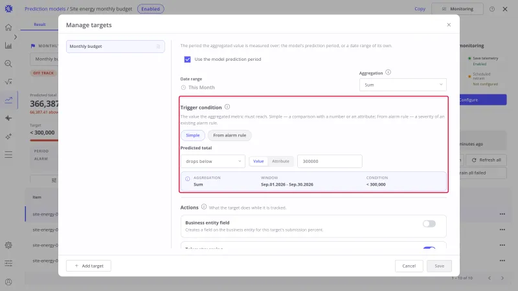
Task: Open the sliders configuration sidebar icon
Action: 8,263
